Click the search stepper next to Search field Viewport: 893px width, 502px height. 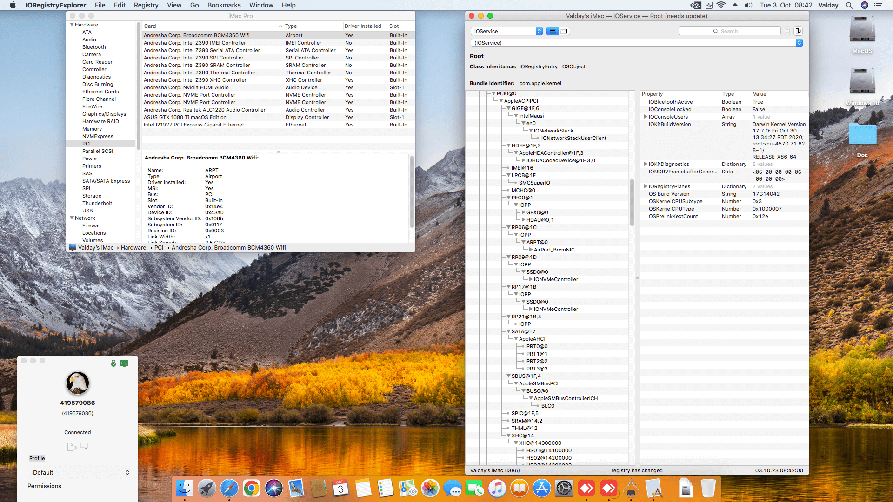[x=787, y=31]
